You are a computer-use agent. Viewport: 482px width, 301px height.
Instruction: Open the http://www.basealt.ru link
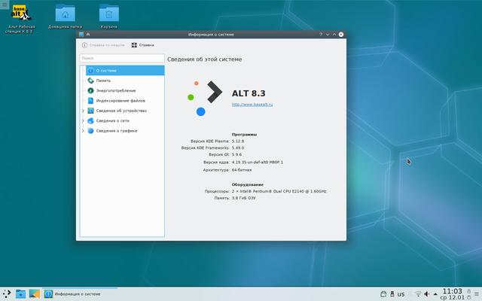pyautogui.click(x=252, y=105)
